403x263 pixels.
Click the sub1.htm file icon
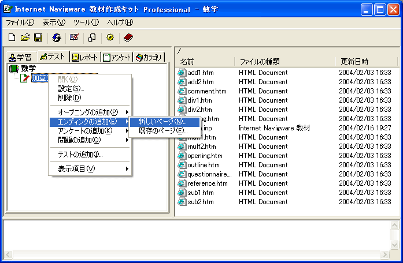[182, 193]
